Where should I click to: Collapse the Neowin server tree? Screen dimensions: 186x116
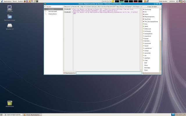pyautogui.click(x=45, y=7)
